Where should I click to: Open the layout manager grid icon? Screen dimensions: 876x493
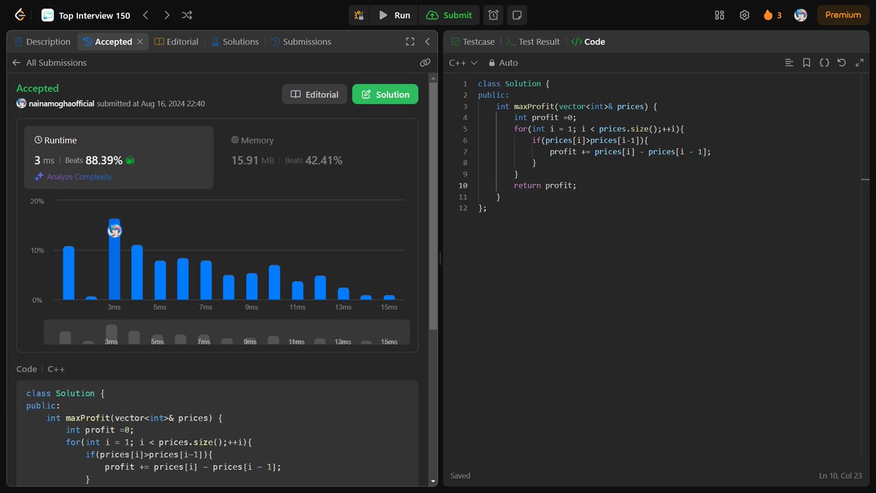tap(719, 15)
